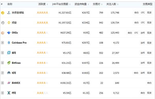
Task: Click the 币安 yellow diamond logo
Action: pos(9,23)
